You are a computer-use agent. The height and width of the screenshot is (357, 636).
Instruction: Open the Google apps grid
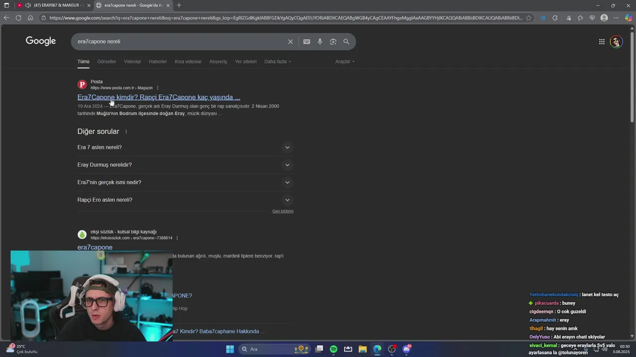tap(602, 42)
